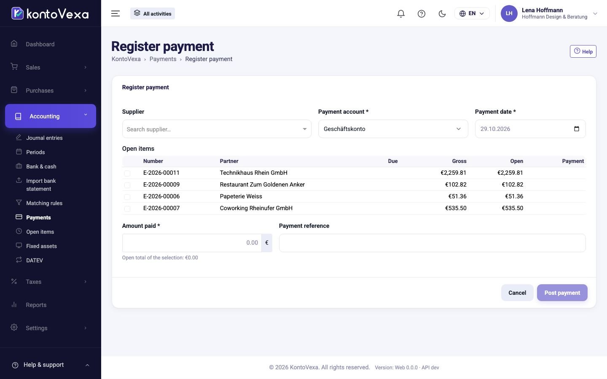Open the Payment account Geschäftskonto dropdown
The image size is (607, 379).
pyautogui.click(x=393, y=129)
